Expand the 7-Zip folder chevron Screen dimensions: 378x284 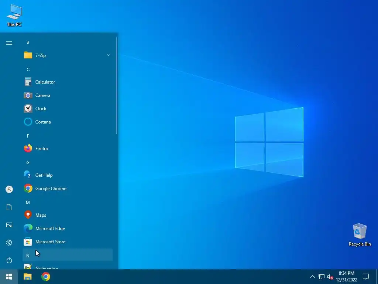(x=109, y=55)
